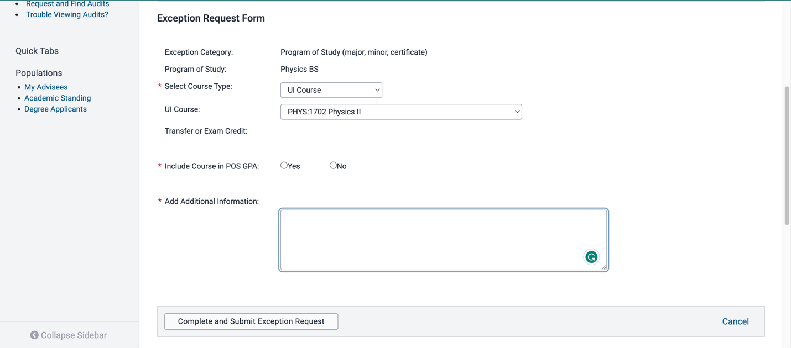Click the Quick Tabs heading
The width and height of the screenshot is (791, 348).
(x=37, y=51)
